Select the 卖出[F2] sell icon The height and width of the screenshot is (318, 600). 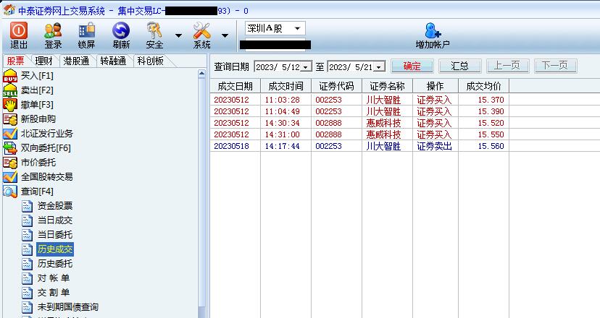[10, 90]
